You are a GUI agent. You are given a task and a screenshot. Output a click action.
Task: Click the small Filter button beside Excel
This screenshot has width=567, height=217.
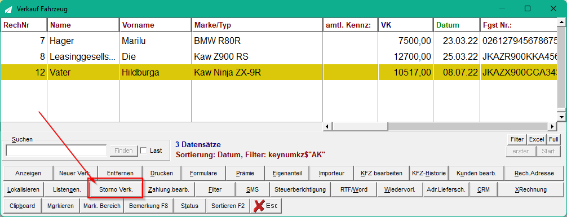coord(517,139)
